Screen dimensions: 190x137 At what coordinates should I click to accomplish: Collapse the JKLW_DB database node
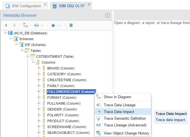(5, 32)
